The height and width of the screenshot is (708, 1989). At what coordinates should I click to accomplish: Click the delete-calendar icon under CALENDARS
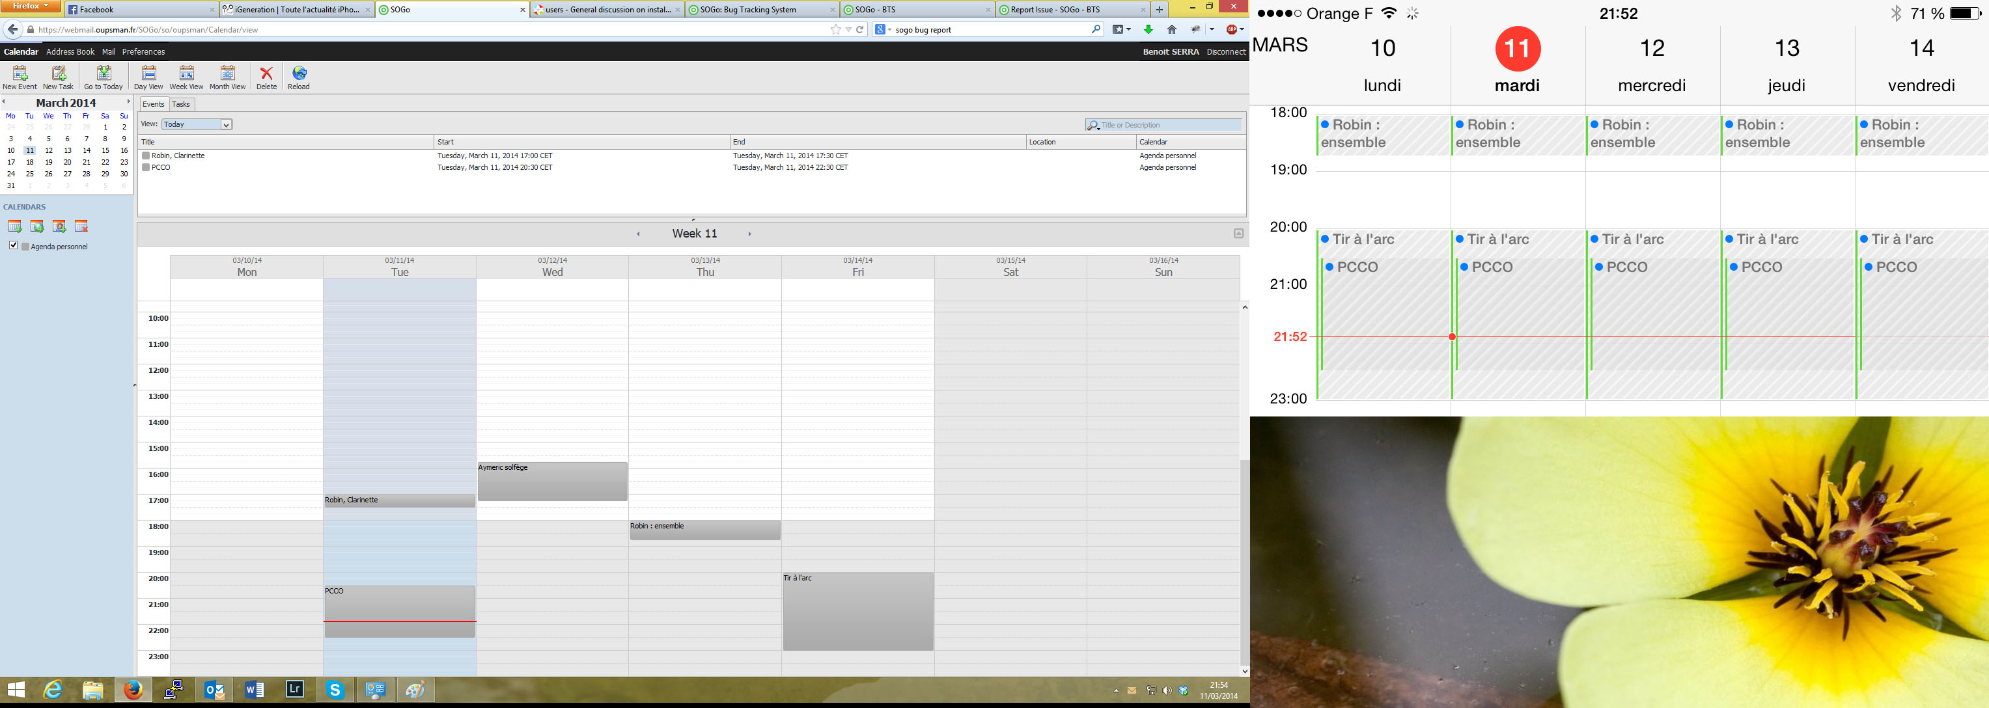81,226
